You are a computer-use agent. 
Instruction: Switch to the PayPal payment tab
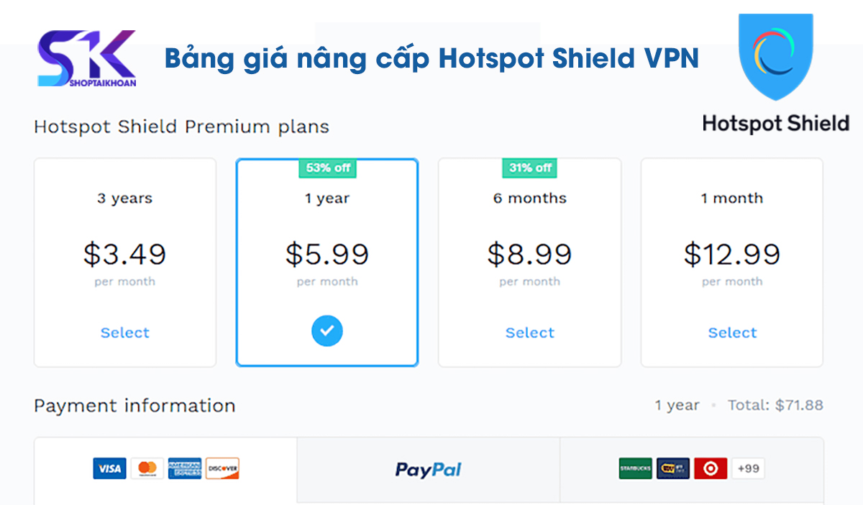428,469
